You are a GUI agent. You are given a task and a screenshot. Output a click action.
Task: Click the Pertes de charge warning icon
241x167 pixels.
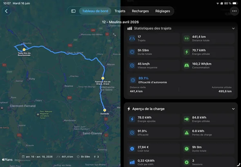(187, 133)
